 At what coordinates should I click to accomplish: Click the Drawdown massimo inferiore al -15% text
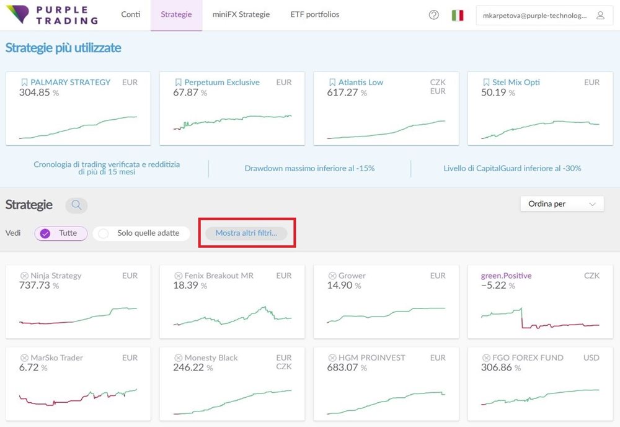click(x=309, y=168)
